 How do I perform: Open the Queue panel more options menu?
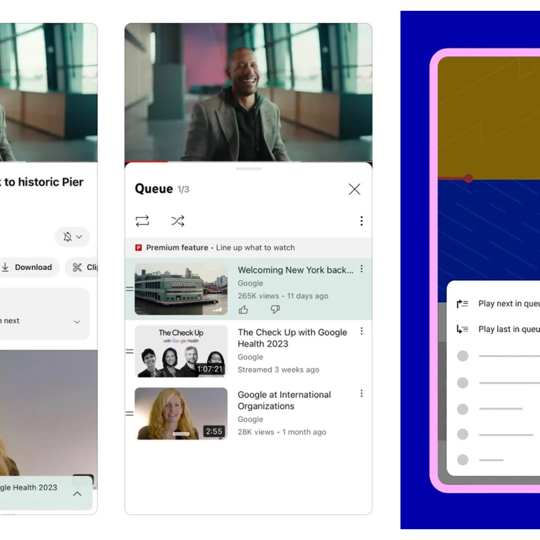coord(361,221)
